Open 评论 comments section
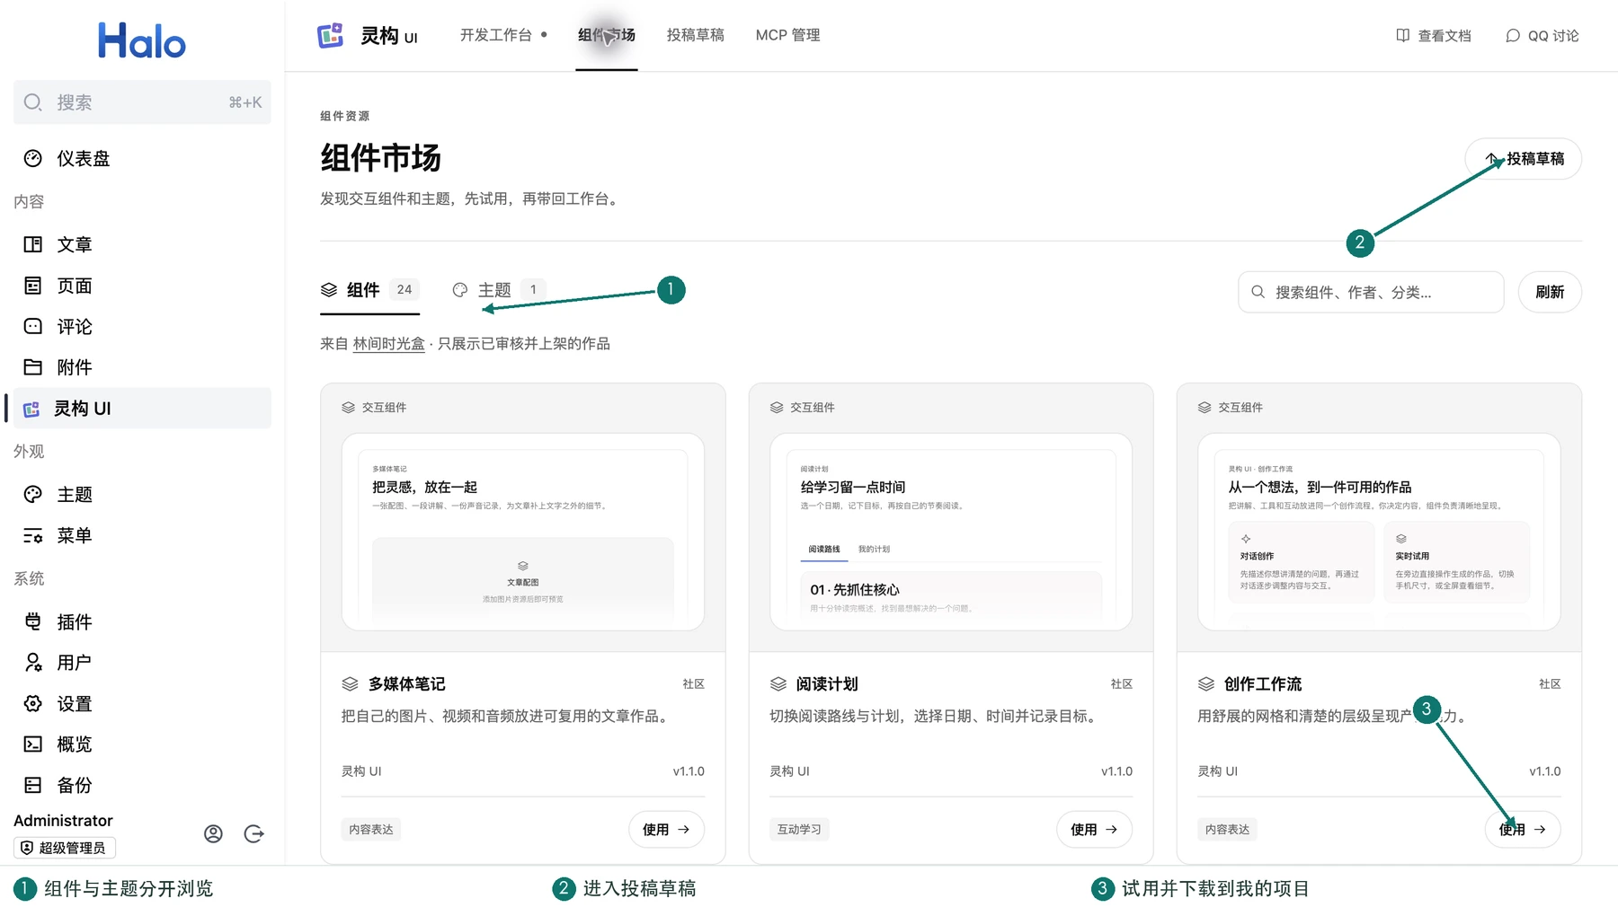 (142, 326)
